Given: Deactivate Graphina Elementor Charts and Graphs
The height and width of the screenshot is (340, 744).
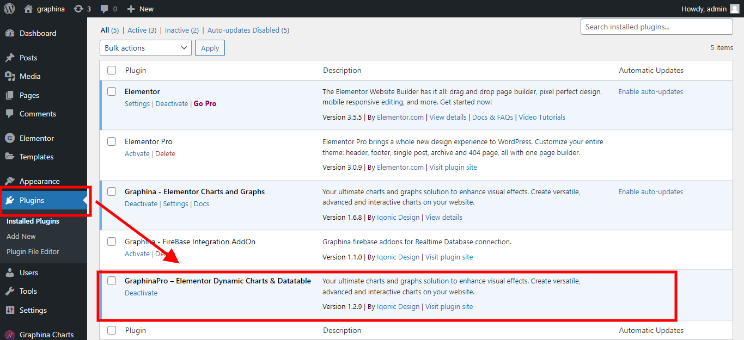Looking at the screenshot, I should click(x=141, y=204).
